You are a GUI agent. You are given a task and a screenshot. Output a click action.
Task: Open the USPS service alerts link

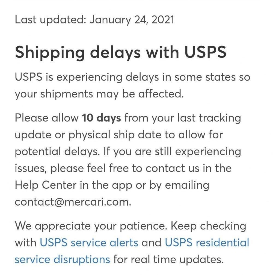click(x=89, y=243)
